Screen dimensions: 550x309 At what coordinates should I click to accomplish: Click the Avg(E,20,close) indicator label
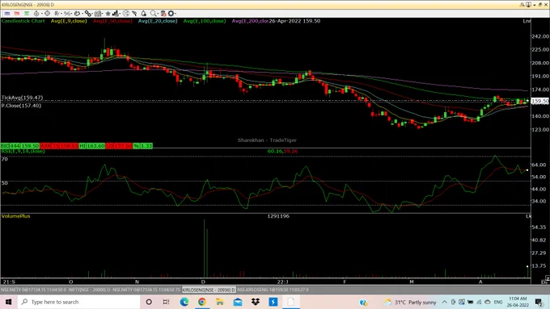pyautogui.click(x=158, y=21)
